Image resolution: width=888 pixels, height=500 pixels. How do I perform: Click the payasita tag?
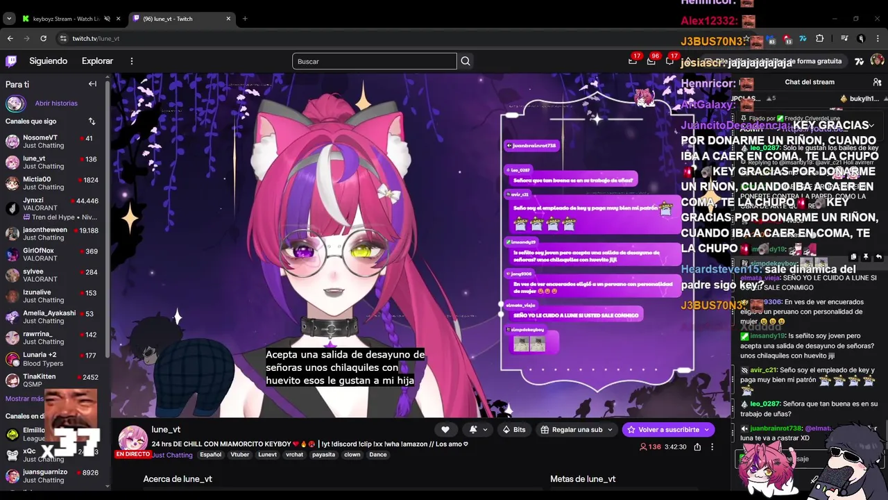(x=323, y=455)
